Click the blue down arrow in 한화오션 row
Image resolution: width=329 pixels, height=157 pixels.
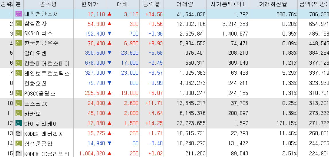109,83
